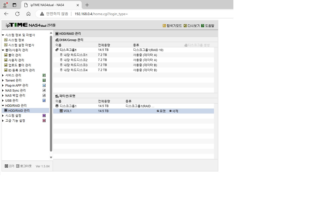Click the NAS Sync 관리 status icon
This screenshot has height=218, width=312.
44,90
